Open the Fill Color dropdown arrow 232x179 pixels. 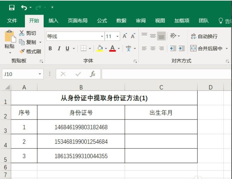(106, 48)
